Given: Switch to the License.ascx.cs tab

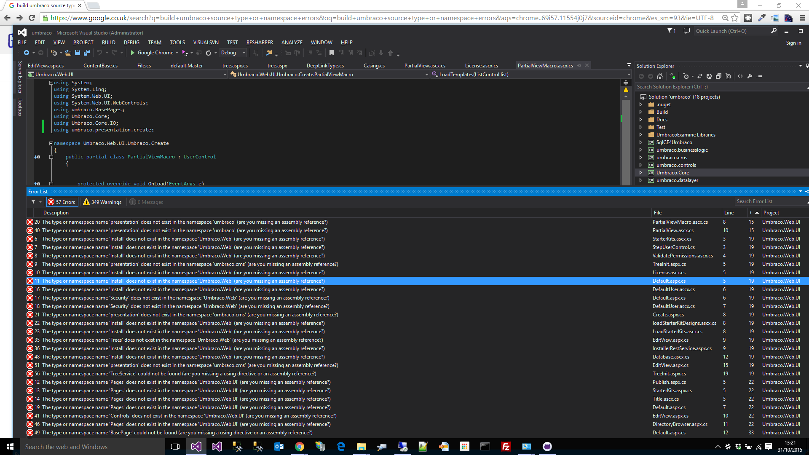Looking at the screenshot, I should tap(481, 66).
